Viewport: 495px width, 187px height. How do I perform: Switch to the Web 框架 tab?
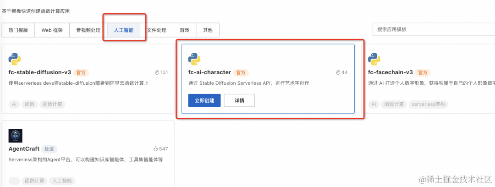click(52, 30)
